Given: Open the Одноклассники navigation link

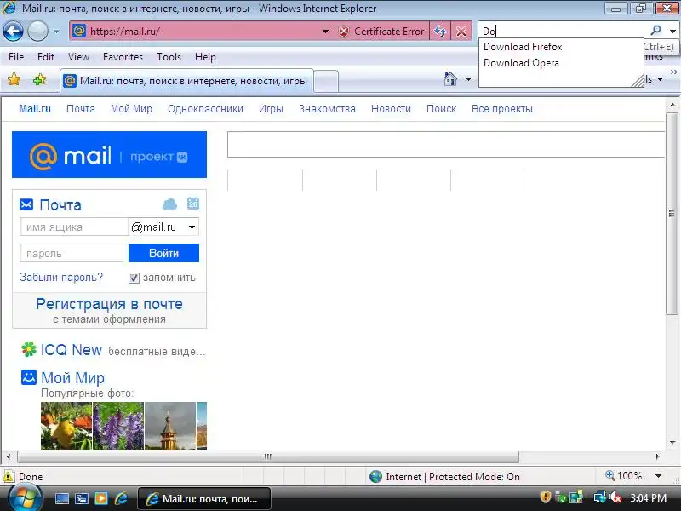Looking at the screenshot, I should tap(205, 109).
